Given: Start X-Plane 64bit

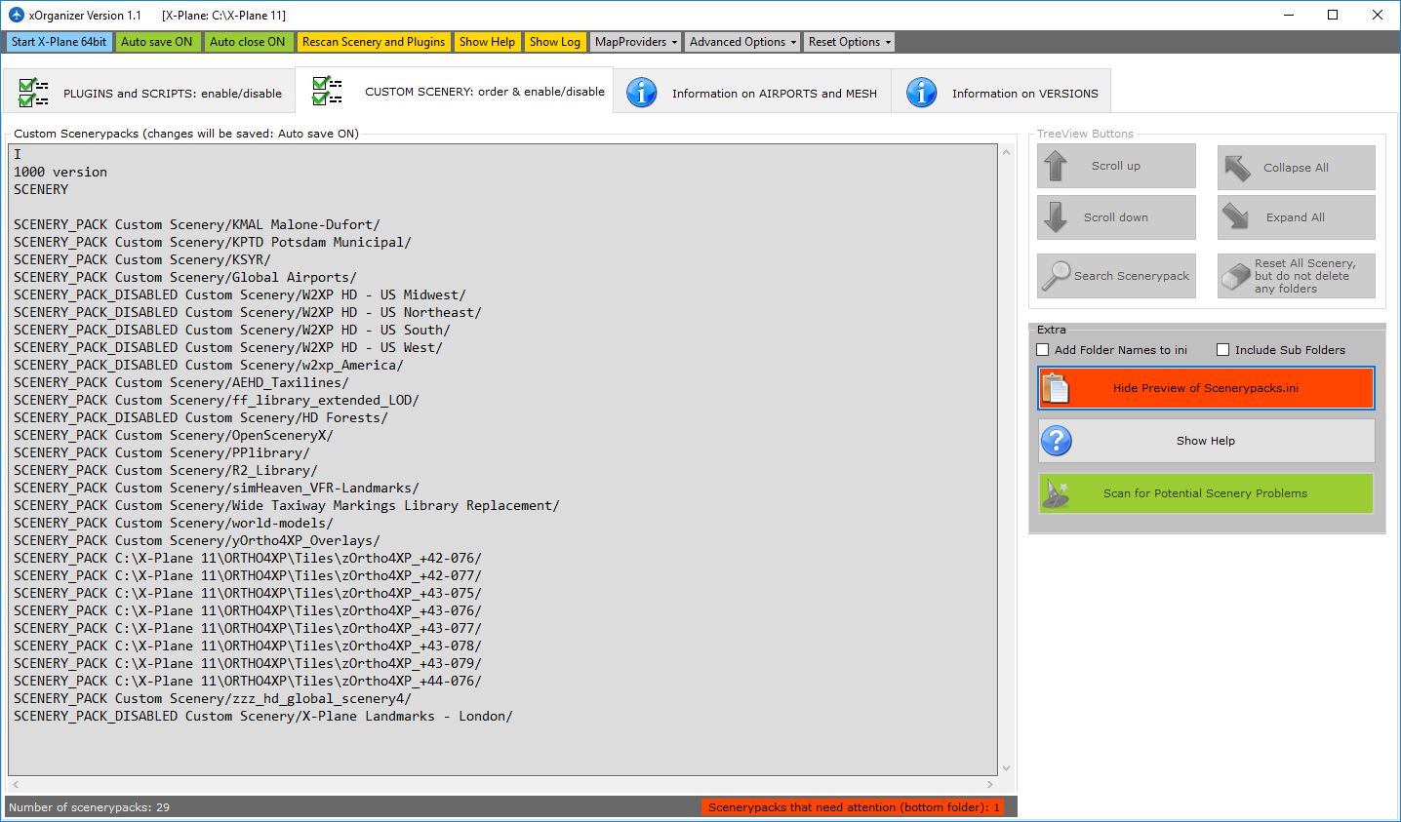Looking at the screenshot, I should (60, 42).
